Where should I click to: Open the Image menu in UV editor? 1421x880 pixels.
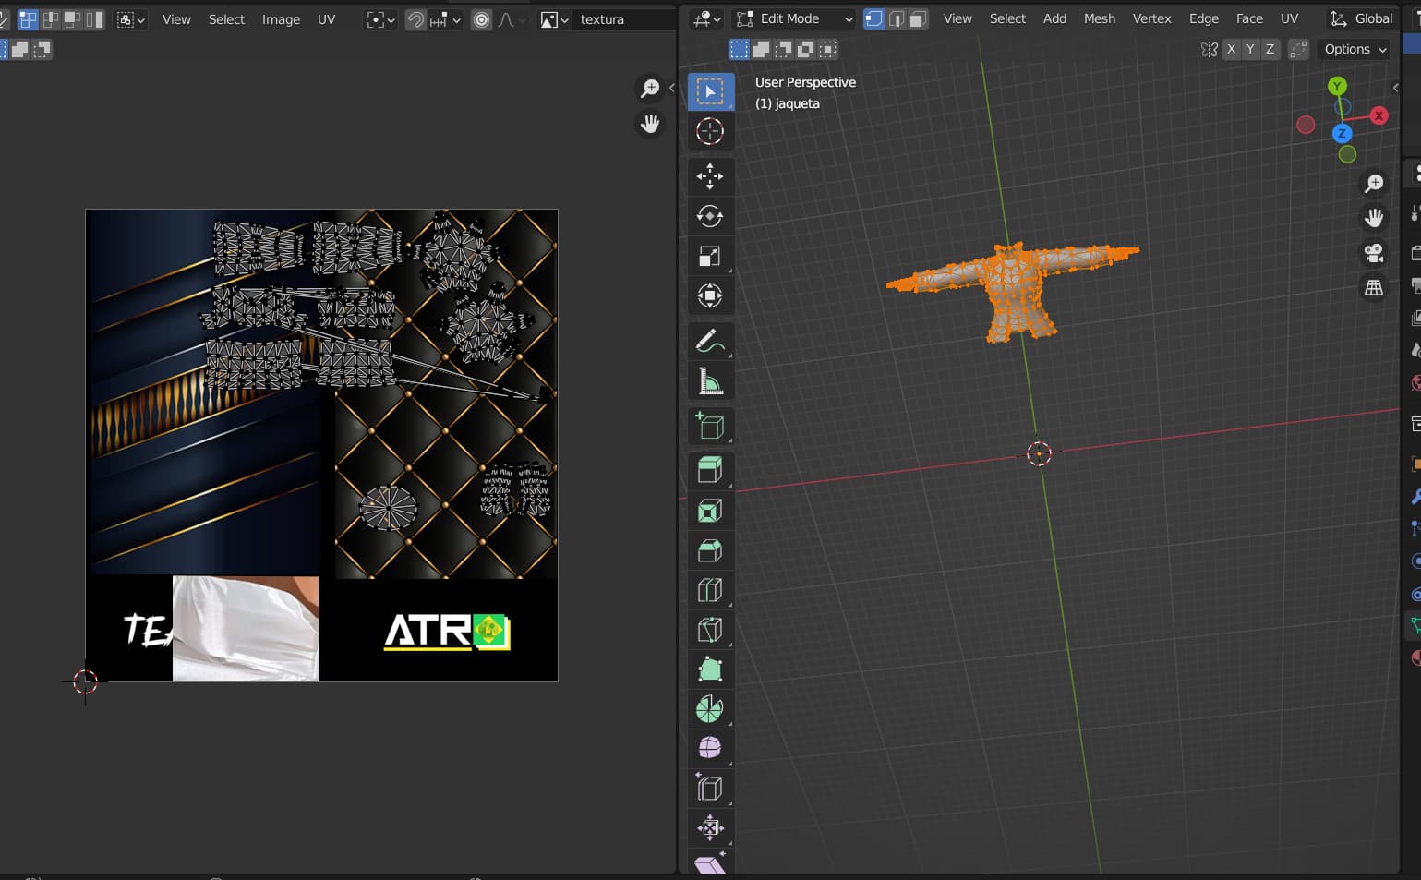coord(281,19)
